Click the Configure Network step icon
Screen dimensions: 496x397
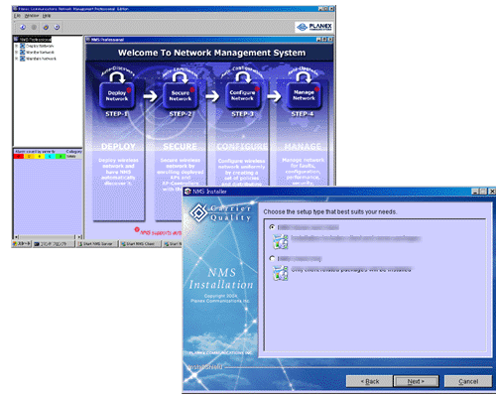click(242, 95)
